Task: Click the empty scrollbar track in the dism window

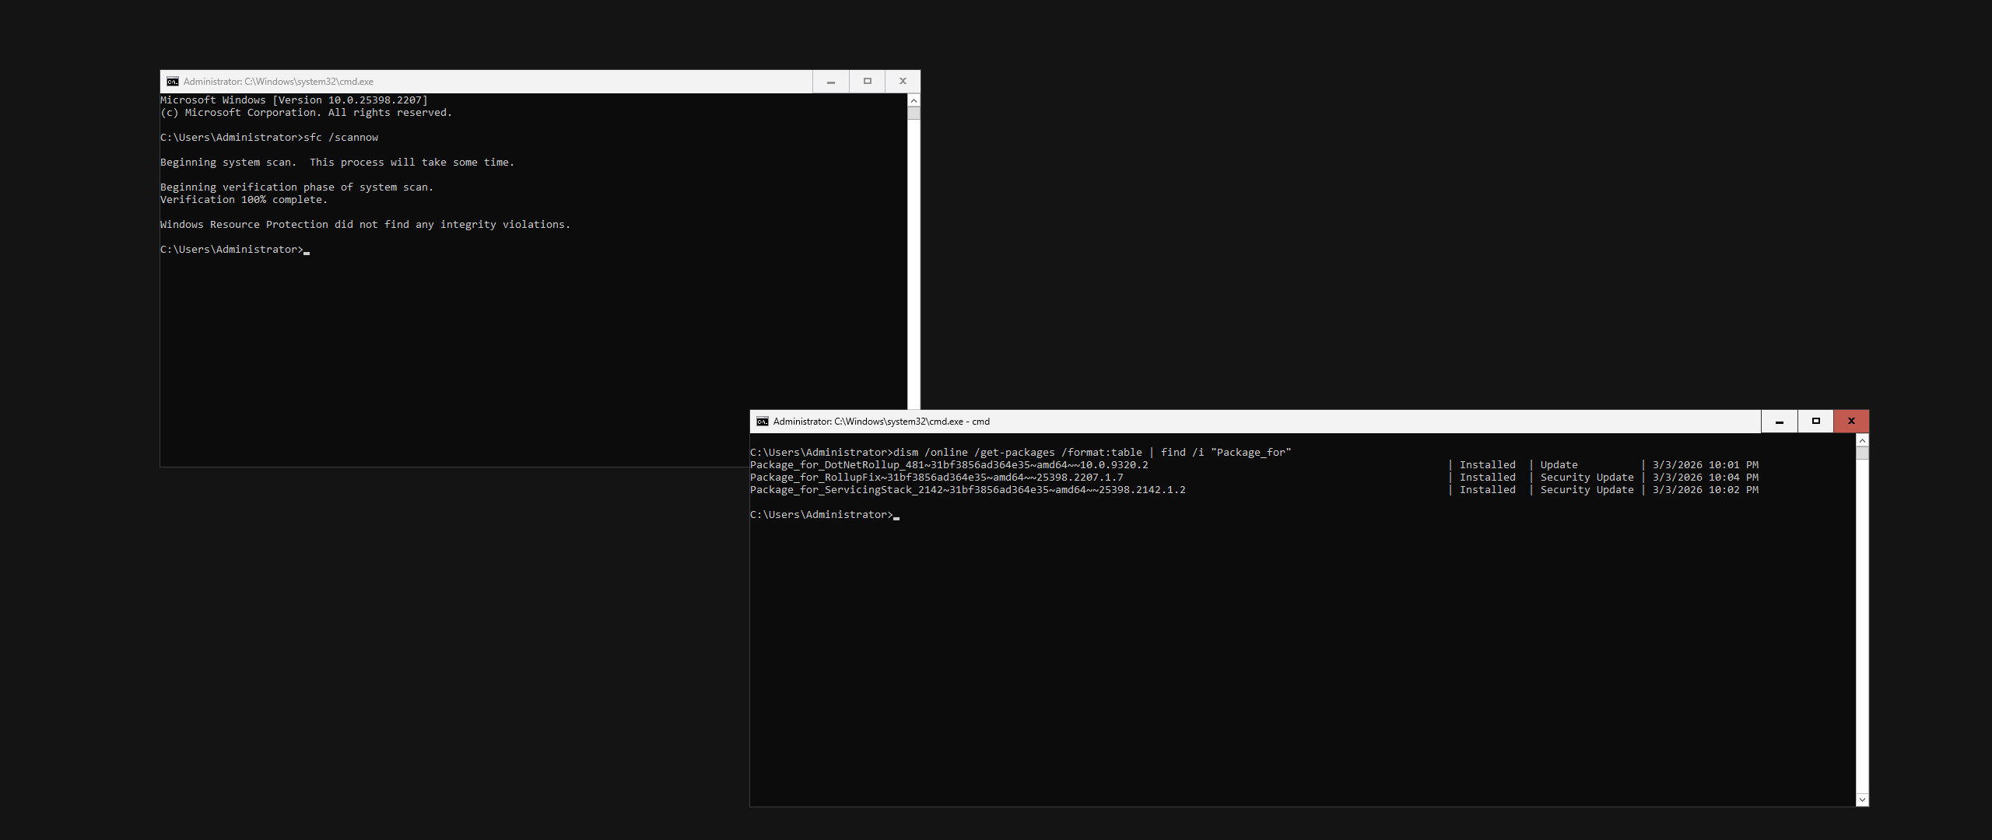Action: point(1862,622)
